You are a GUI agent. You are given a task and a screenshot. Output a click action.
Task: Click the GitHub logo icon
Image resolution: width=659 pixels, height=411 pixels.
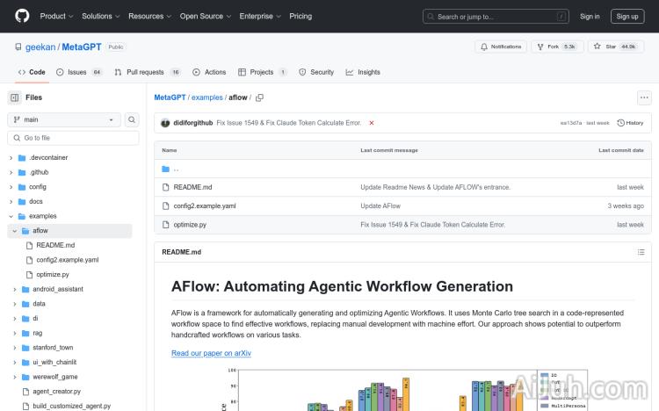22,16
